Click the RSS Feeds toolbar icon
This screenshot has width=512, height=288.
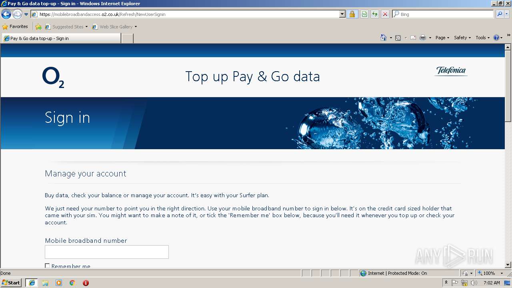click(x=398, y=38)
